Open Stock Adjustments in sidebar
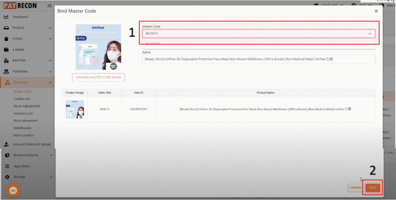The image size is (396, 200). (x=27, y=106)
